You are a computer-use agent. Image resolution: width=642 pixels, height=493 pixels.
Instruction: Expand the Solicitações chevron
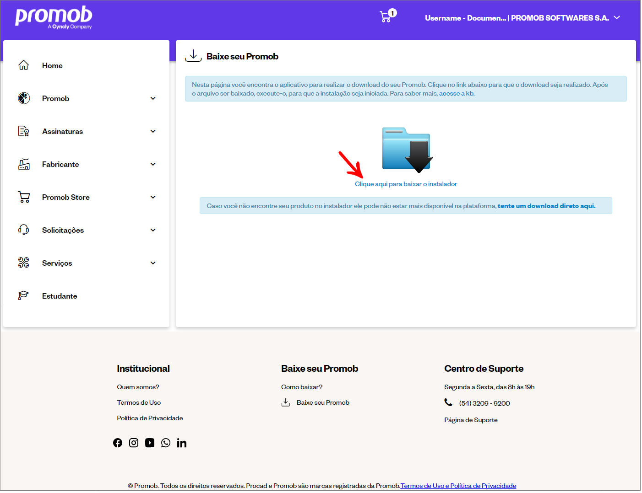click(153, 230)
